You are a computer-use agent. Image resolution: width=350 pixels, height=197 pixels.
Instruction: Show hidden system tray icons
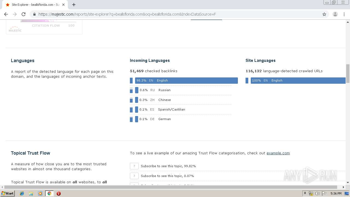[x=305, y=193]
